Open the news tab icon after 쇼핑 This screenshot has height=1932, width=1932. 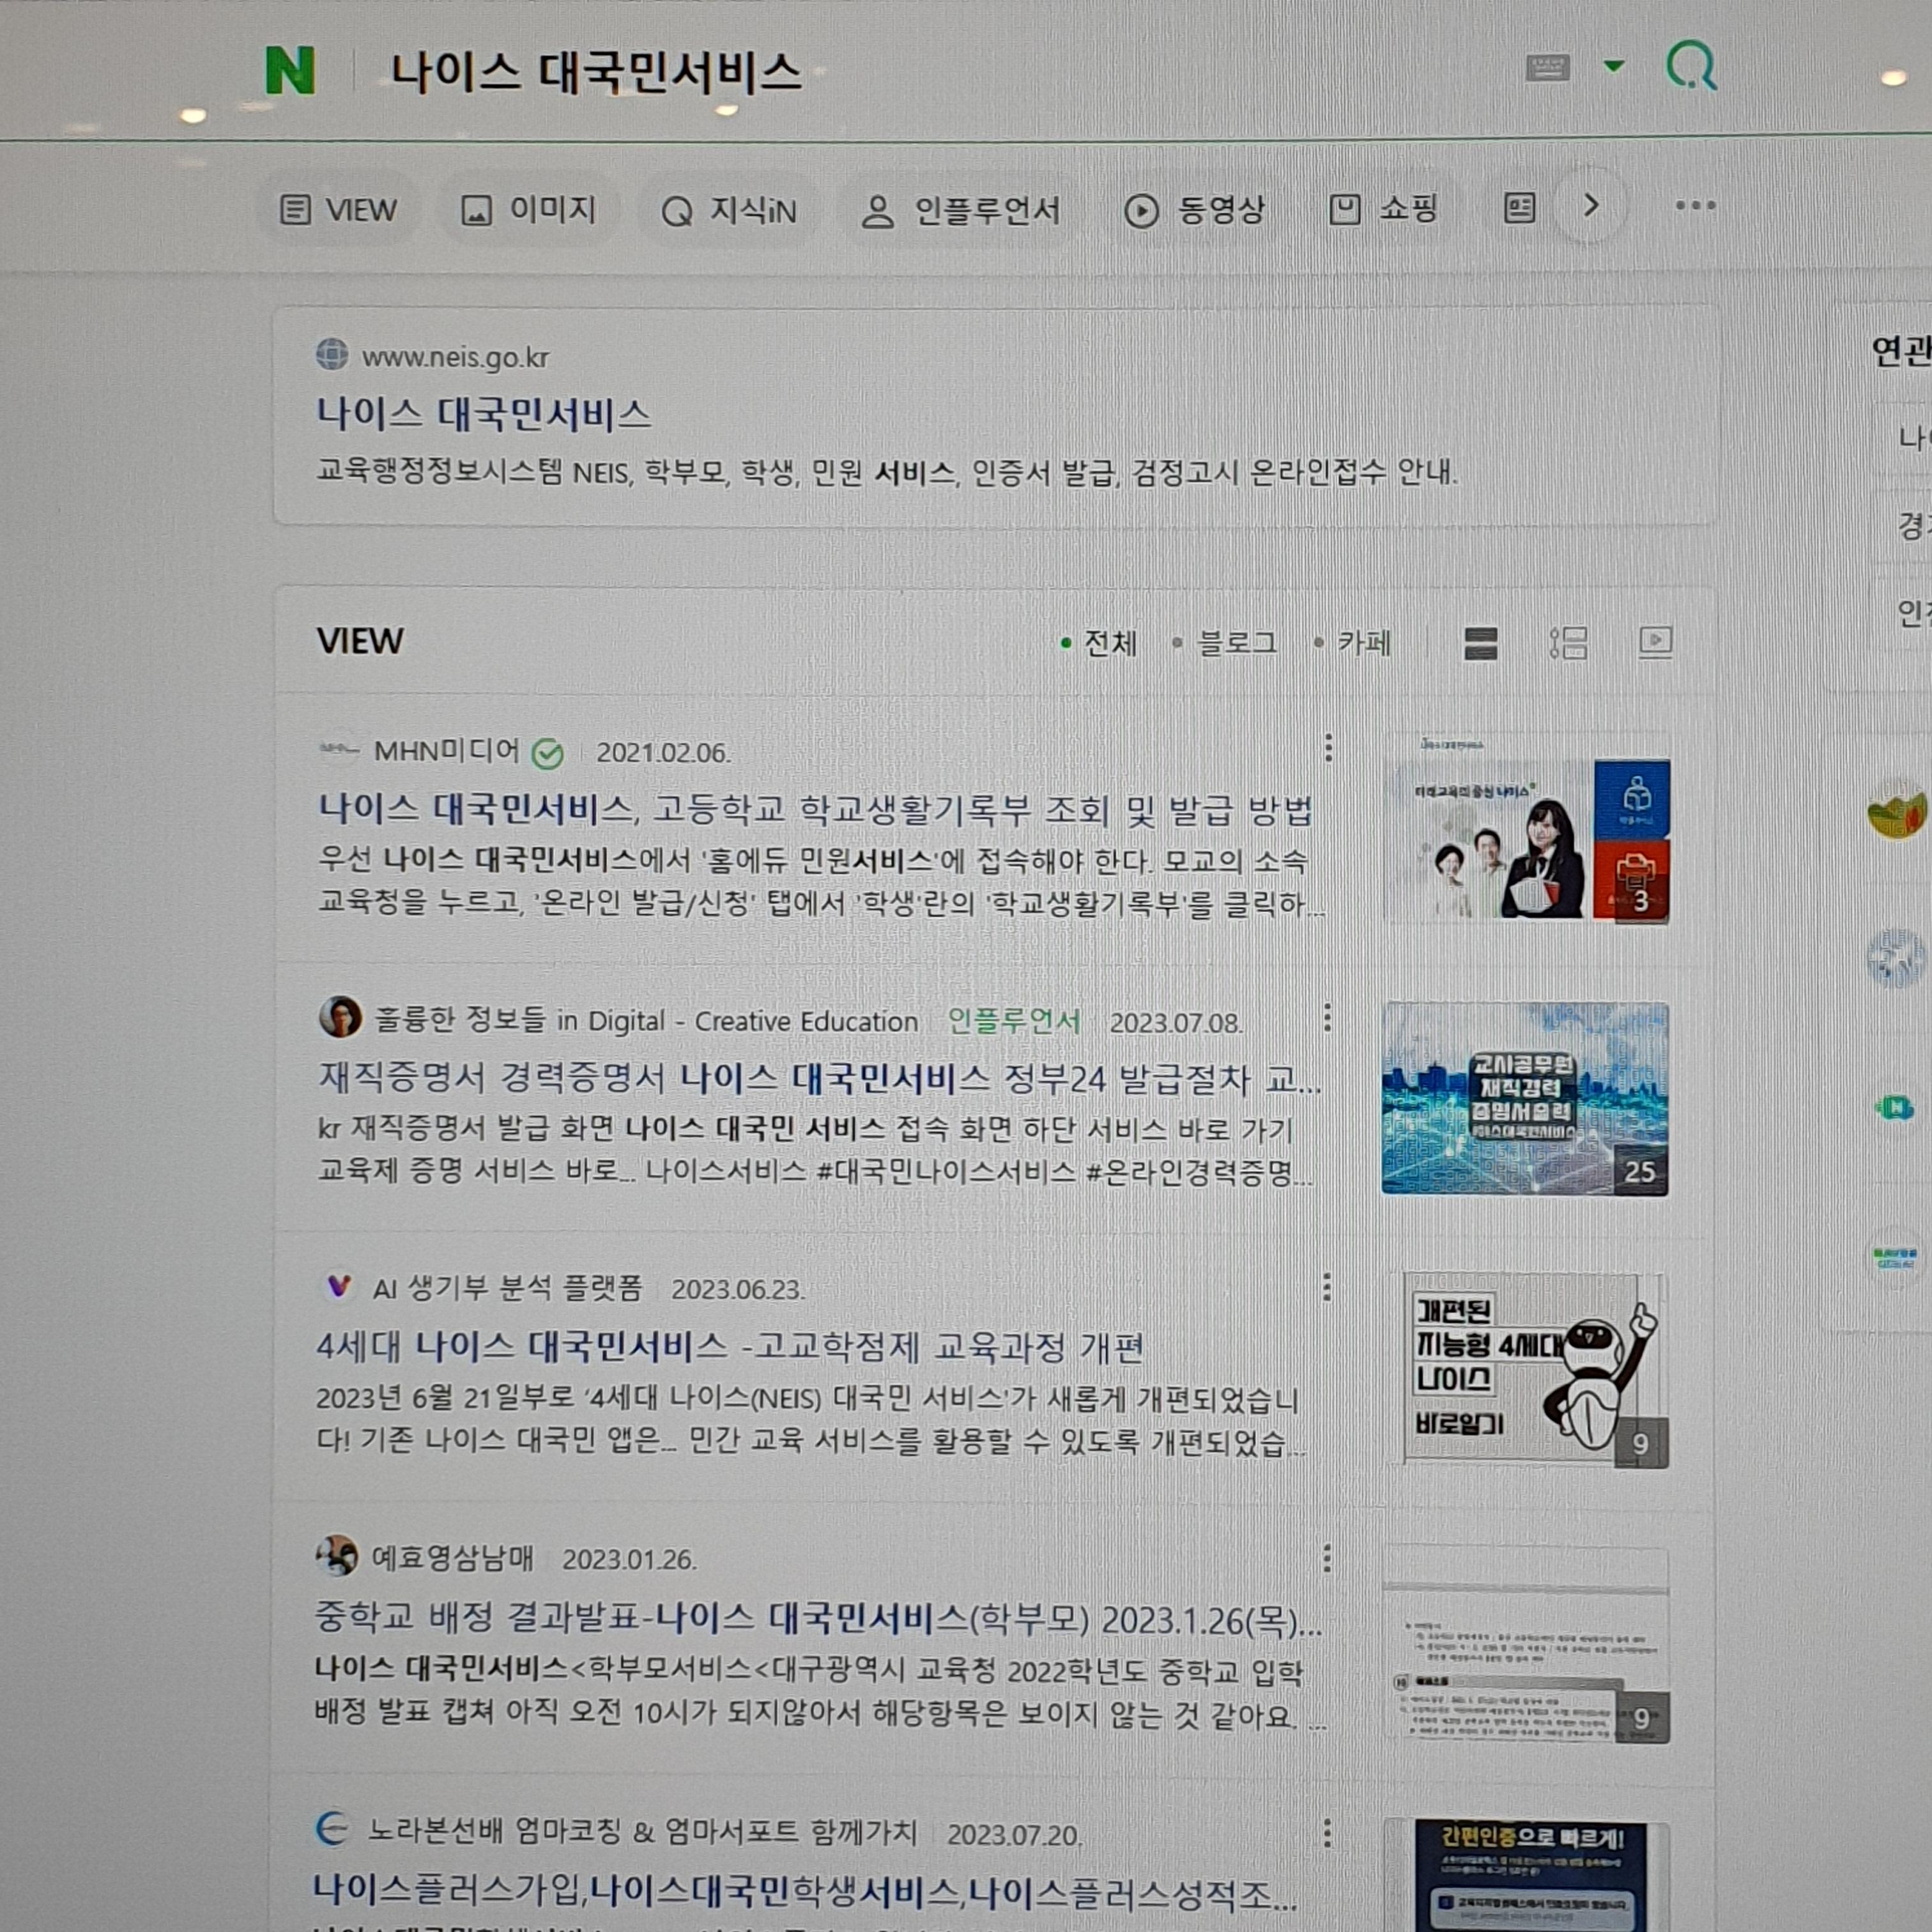coord(1519,208)
